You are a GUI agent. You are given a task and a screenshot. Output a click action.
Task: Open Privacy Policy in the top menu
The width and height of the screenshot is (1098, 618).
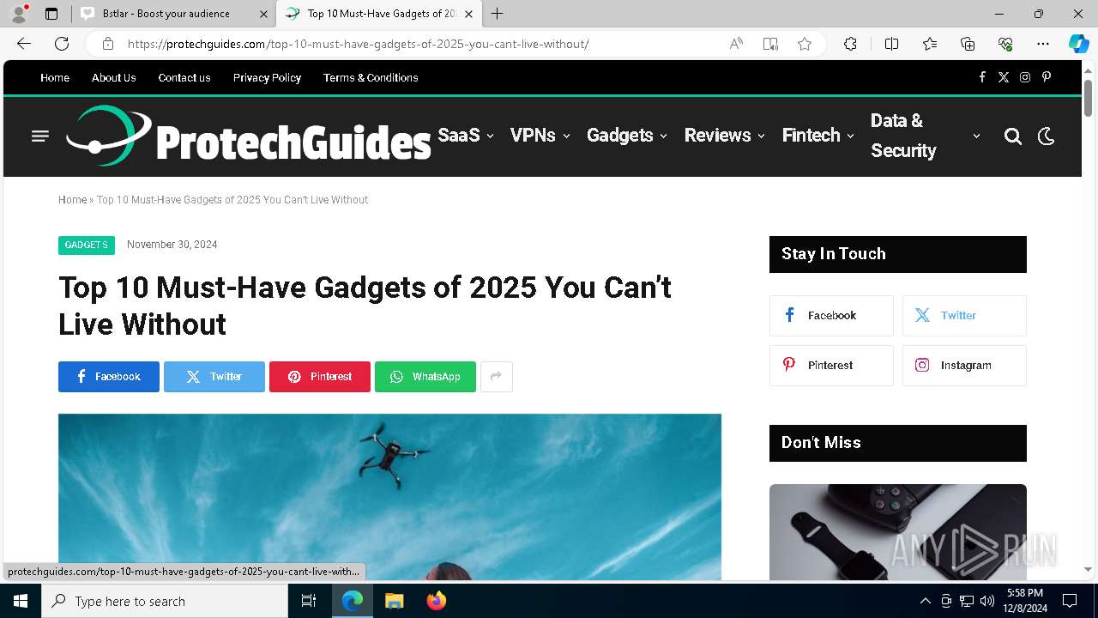267,77
